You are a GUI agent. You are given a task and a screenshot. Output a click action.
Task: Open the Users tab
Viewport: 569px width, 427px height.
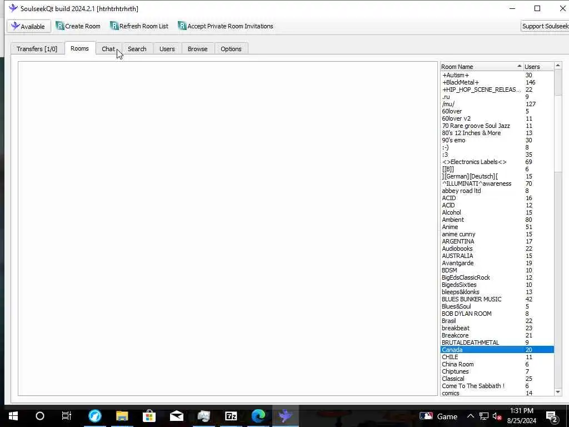[x=167, y=49]
